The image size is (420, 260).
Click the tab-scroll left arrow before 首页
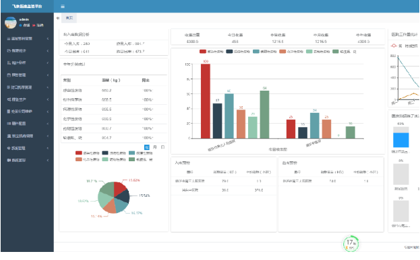pyautogui.click(x=57, y=18)
